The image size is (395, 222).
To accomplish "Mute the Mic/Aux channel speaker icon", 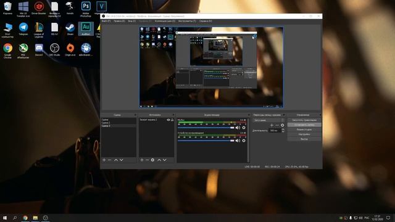I will (238, 128).
